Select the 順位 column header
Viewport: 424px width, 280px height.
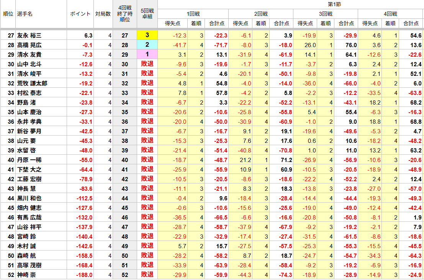pos(8,14)
